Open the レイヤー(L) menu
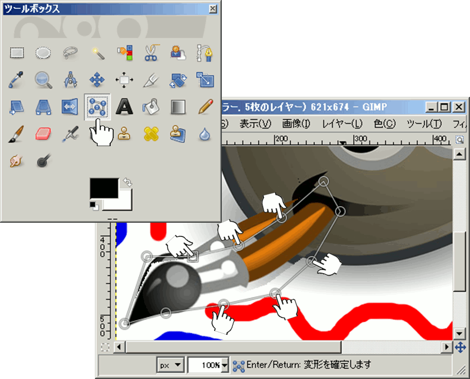Screen dimensions: 470x379 (x=342, y=124)
